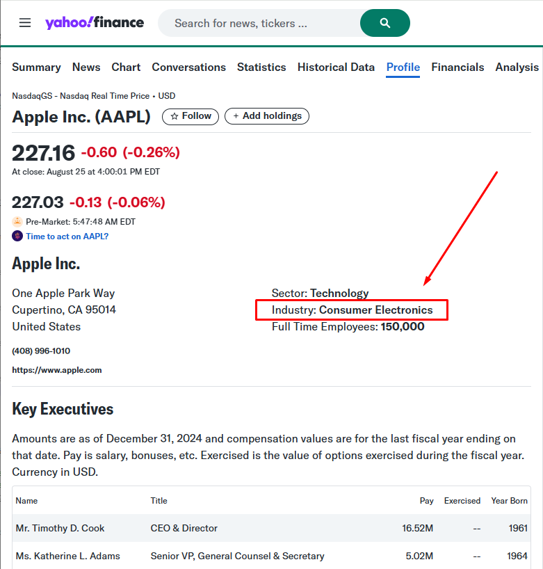This screenshot has height=569, width=543.
Task: Open the Chart tab
Action: pyautogui.click(x=126, y=67)
